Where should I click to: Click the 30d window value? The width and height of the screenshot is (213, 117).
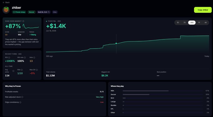click(19, 35)
